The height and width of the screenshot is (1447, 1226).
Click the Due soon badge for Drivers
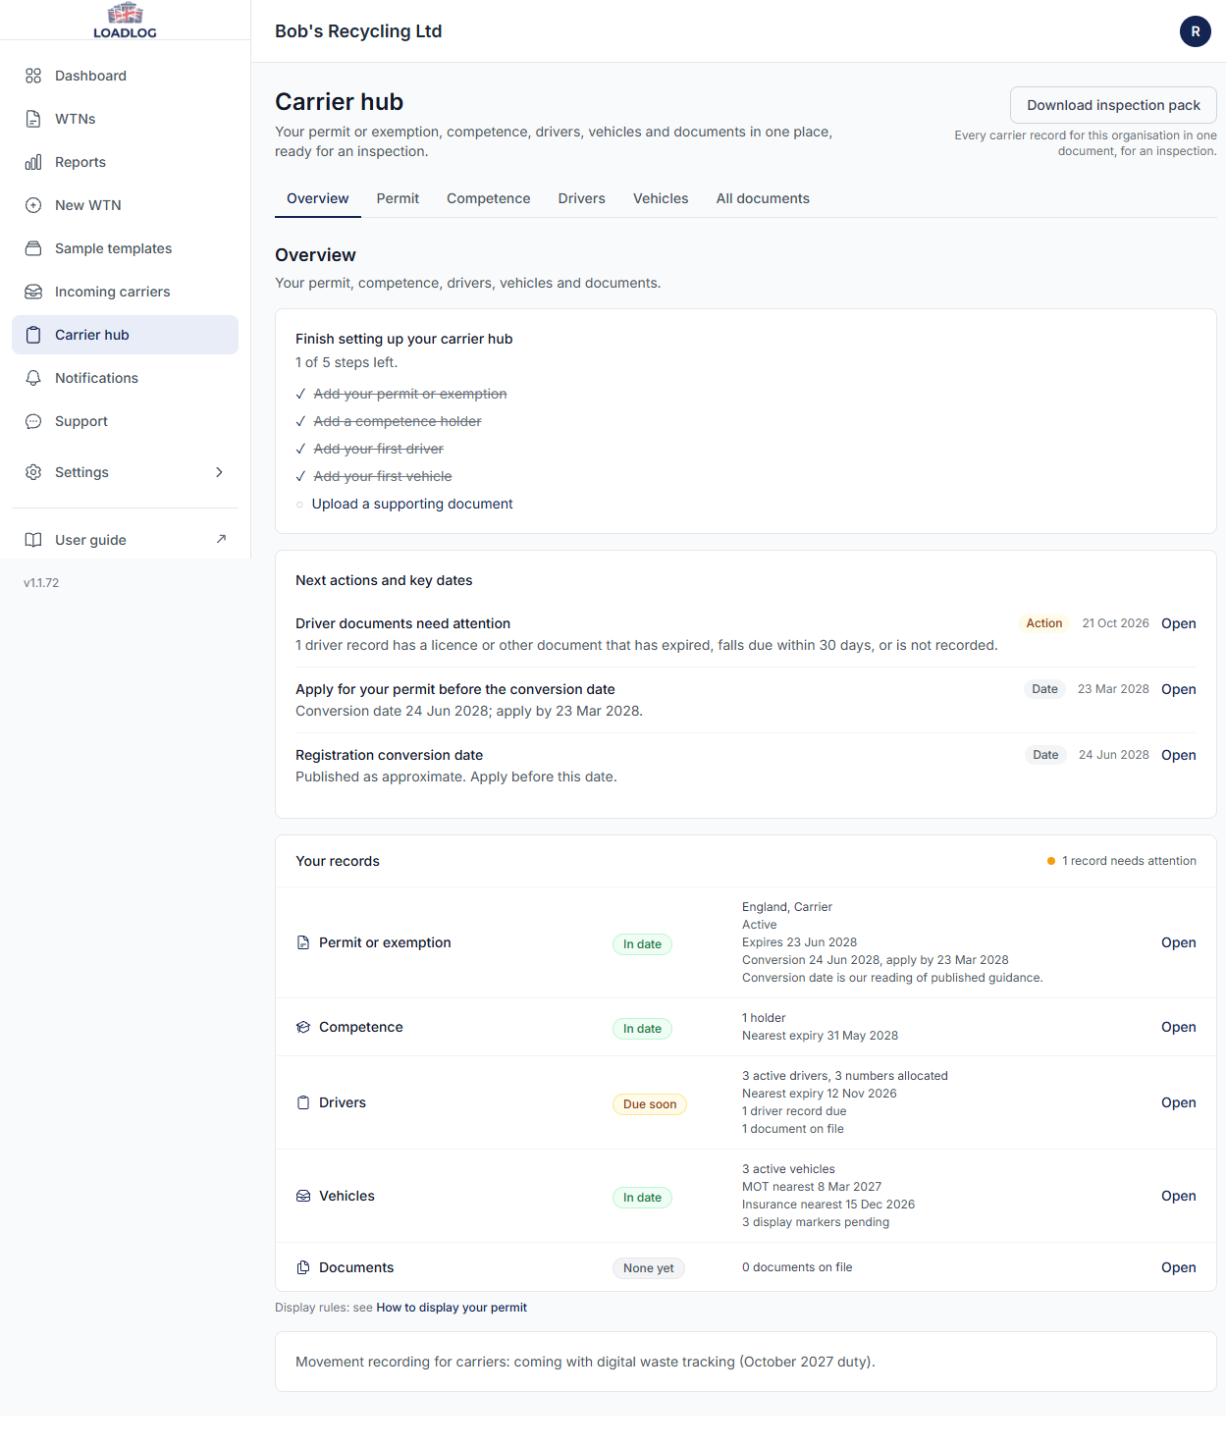(x=650, y=1104)
